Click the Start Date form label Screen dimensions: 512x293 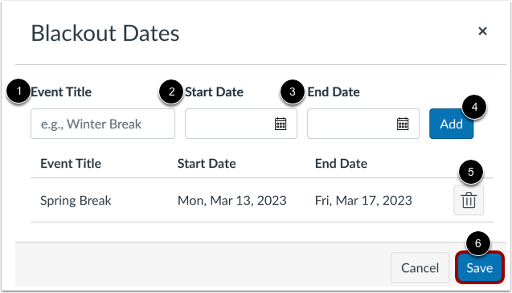coord(214,92)
